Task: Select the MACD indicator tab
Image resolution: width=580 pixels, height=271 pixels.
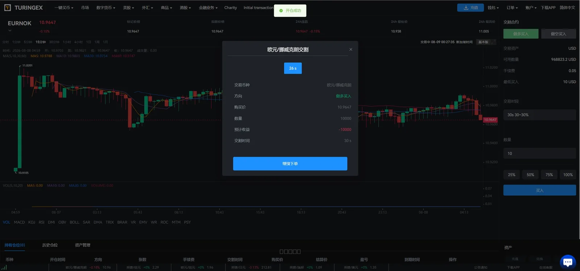Action: (19, 222)
